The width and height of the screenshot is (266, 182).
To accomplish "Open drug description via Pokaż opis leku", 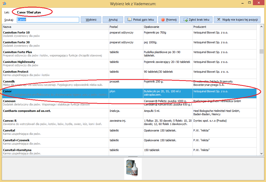I will (x=141, y=20).
